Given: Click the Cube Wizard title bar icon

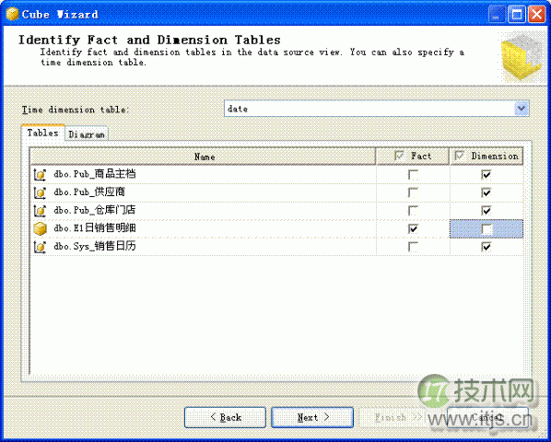Looking at the screenshot, I should coord(12,14).
